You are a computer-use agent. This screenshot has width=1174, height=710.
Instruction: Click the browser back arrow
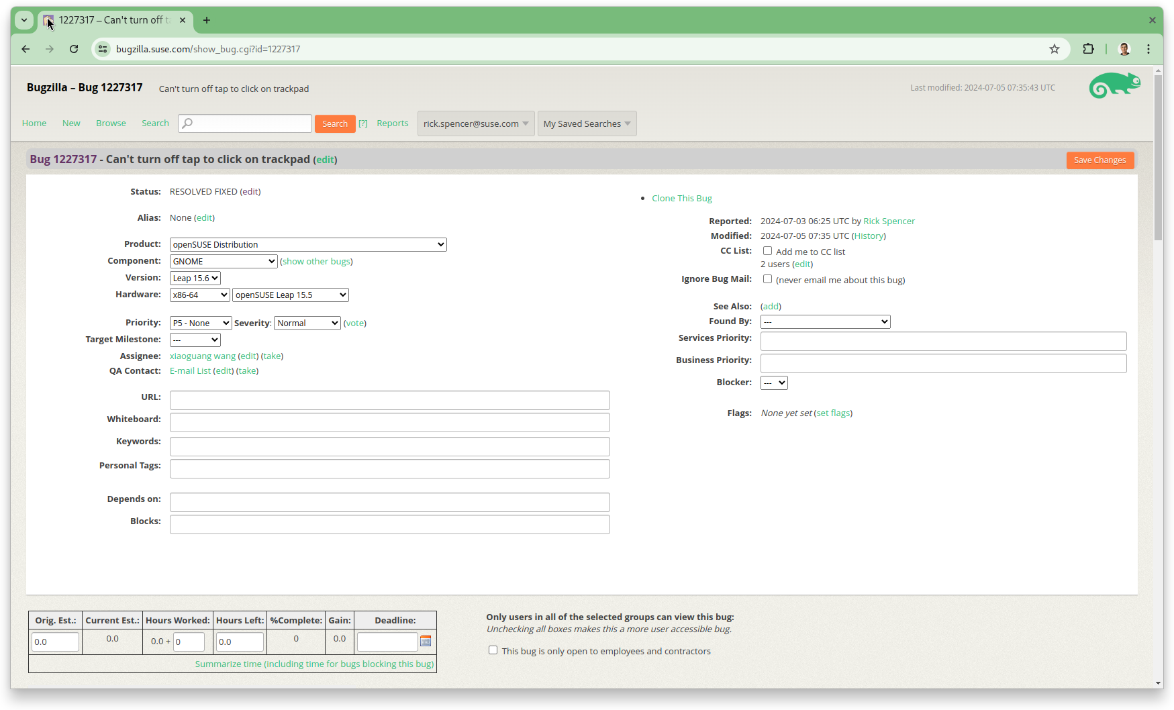26,48
